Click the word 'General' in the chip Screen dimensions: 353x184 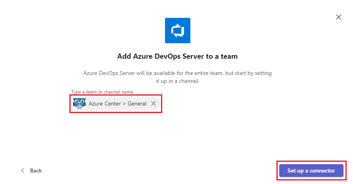[137, 104]
